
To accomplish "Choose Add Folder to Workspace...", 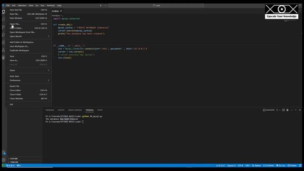I will pos(29,42).
